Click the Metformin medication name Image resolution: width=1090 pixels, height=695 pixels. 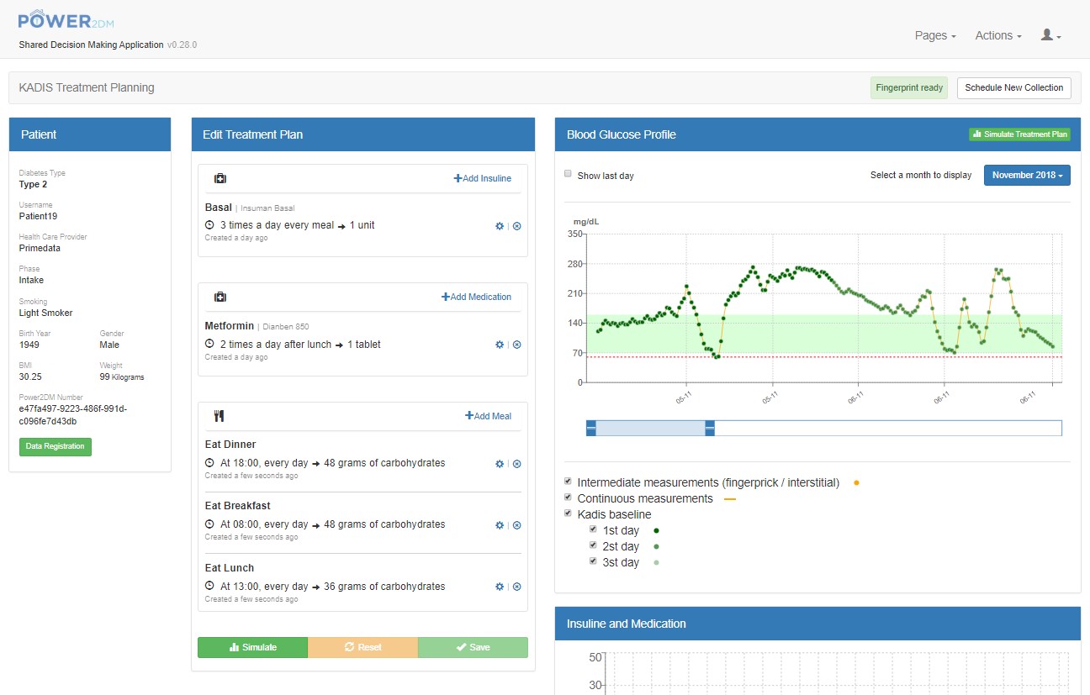pos(230,326)
